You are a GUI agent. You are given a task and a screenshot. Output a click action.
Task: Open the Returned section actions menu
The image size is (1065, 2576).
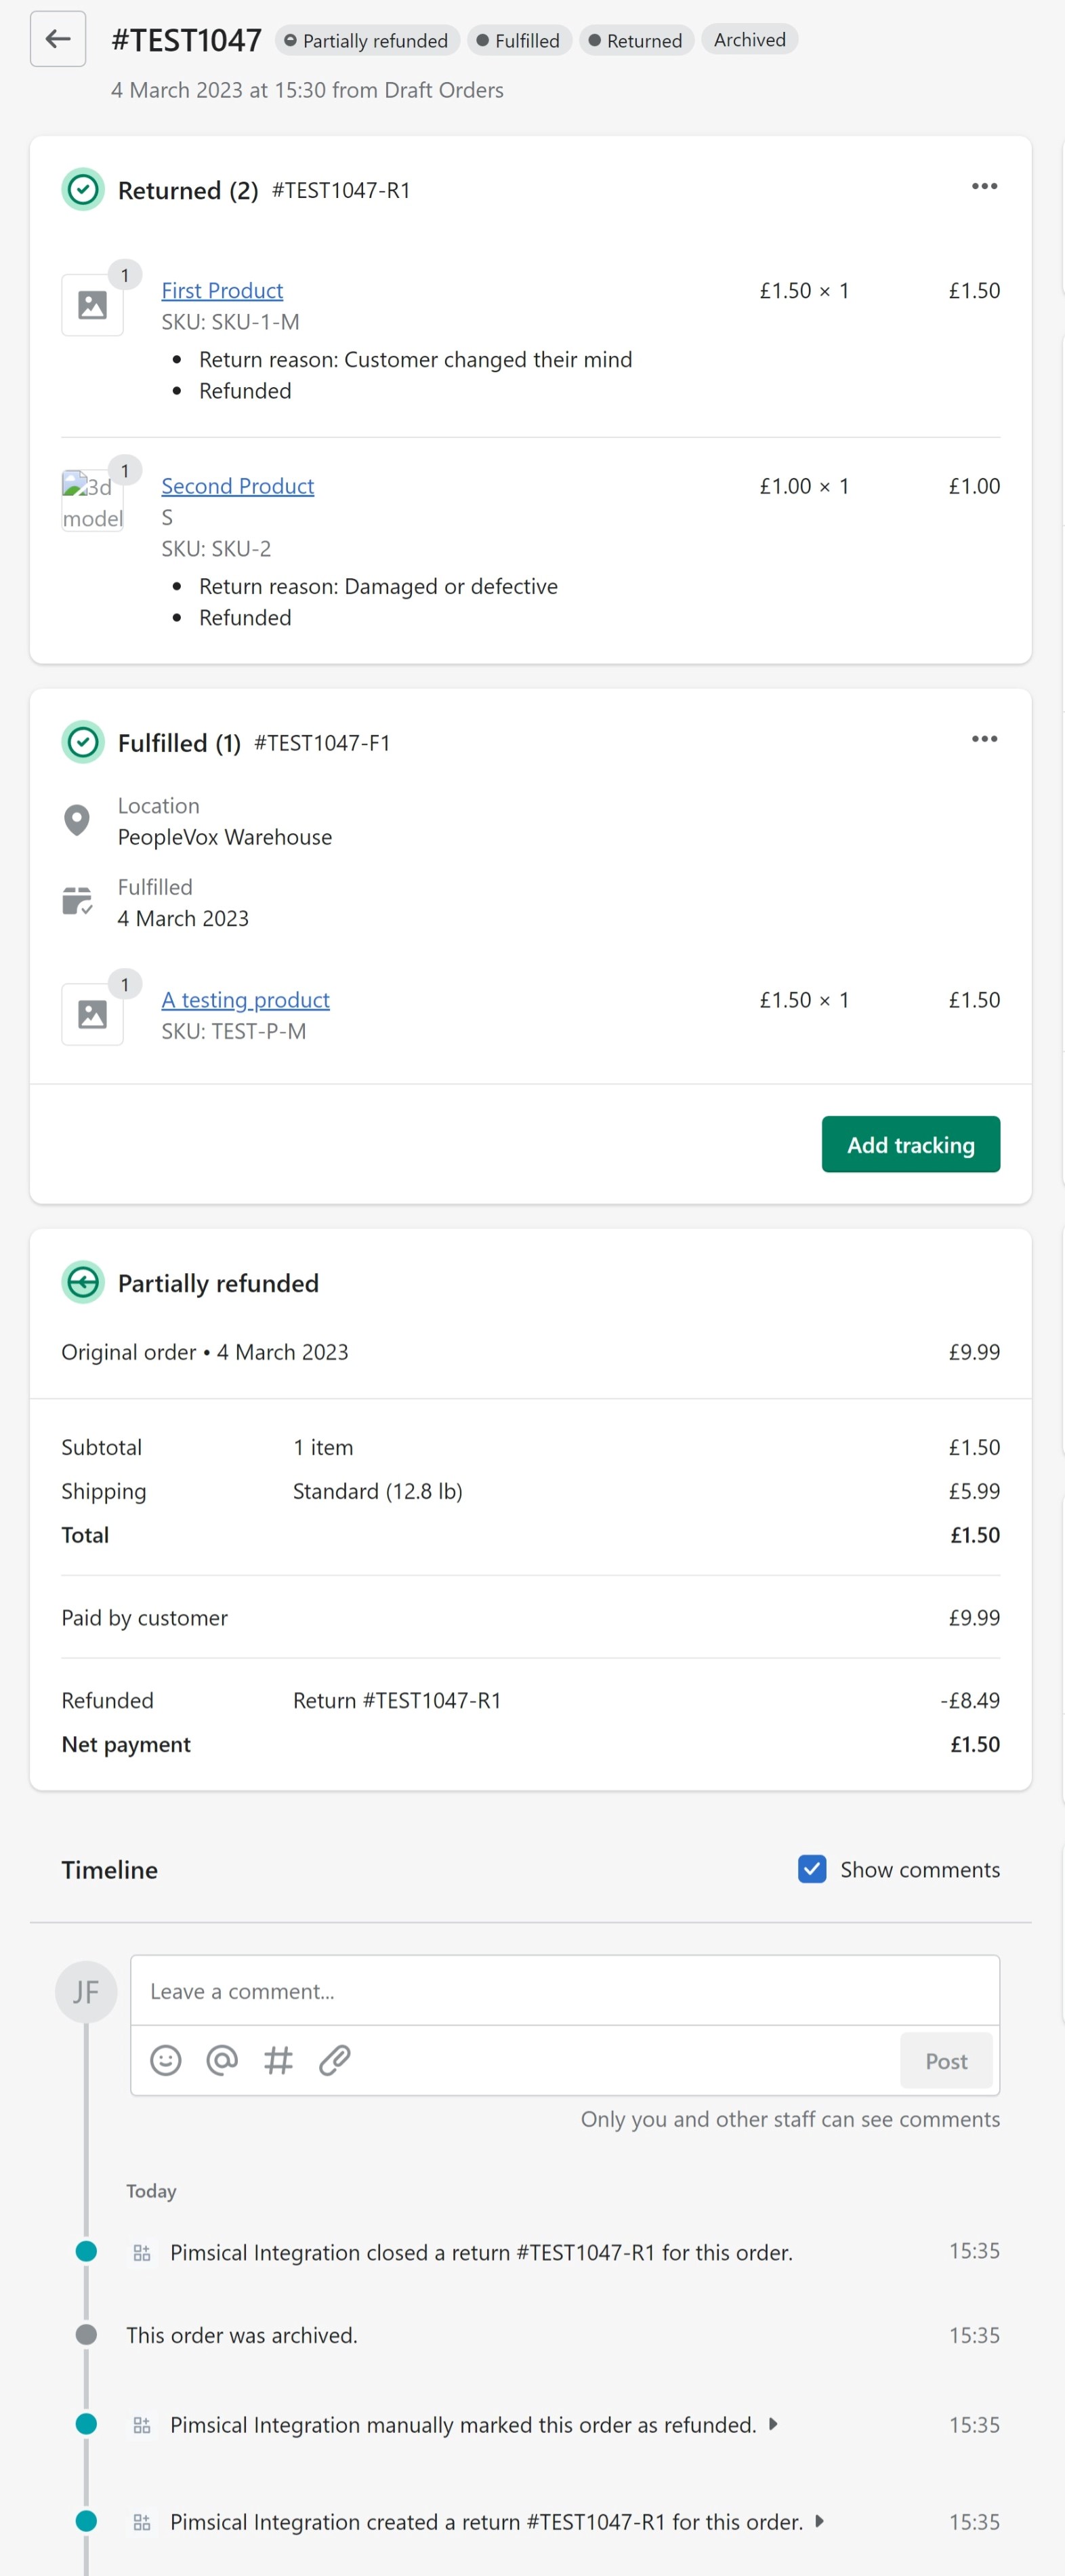tap(984, 186)
